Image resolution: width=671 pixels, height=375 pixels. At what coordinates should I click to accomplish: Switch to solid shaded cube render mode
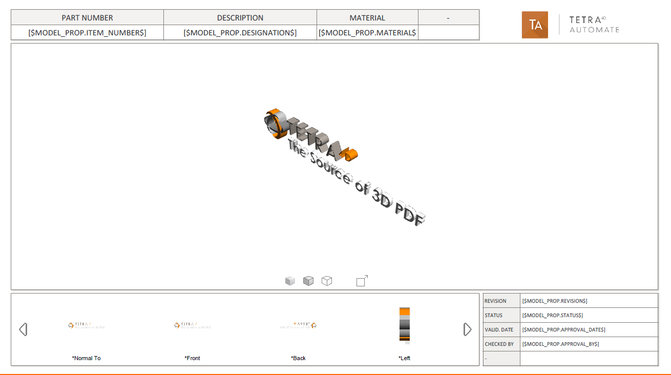290,281
